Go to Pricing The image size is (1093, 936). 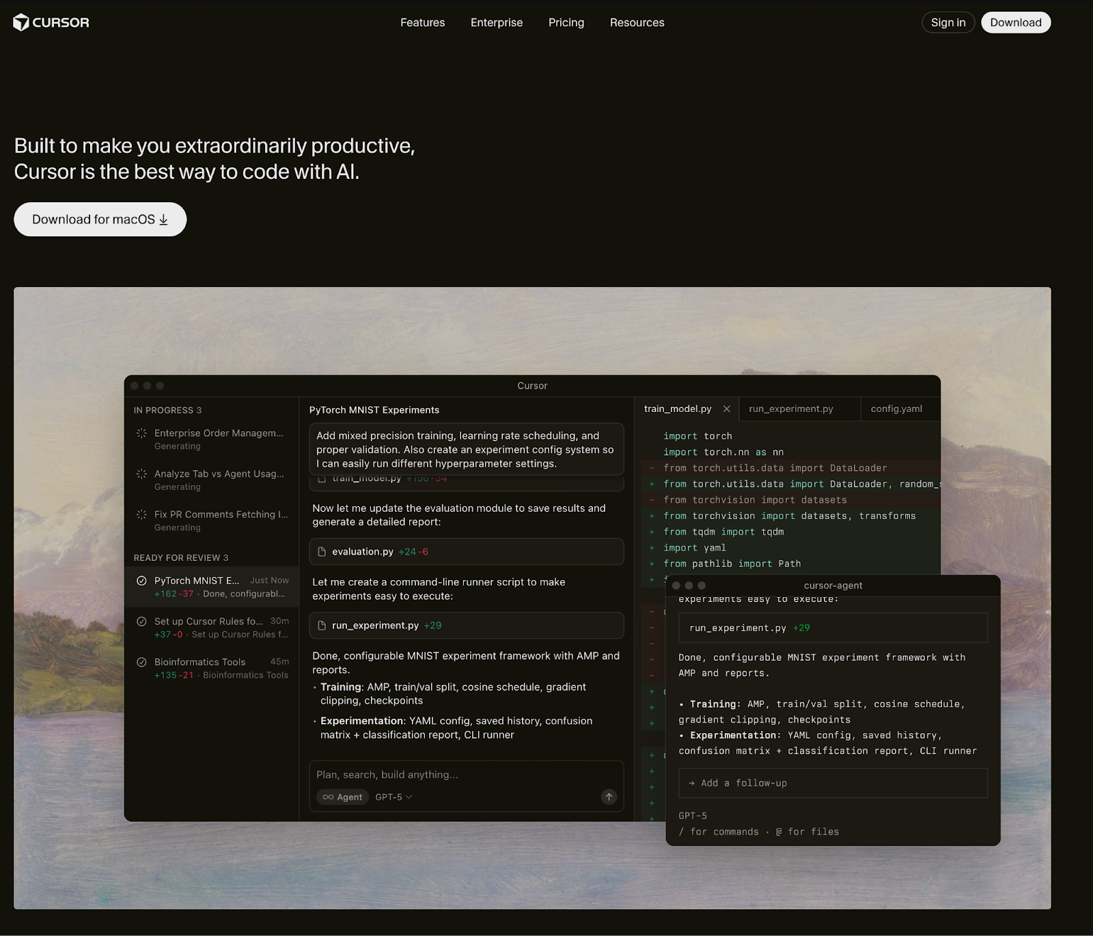click(566, 23)
